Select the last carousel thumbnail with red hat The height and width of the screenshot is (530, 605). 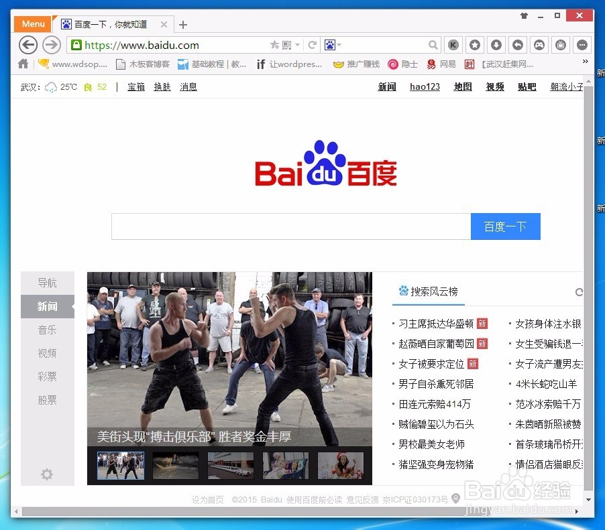pos(341,466)
